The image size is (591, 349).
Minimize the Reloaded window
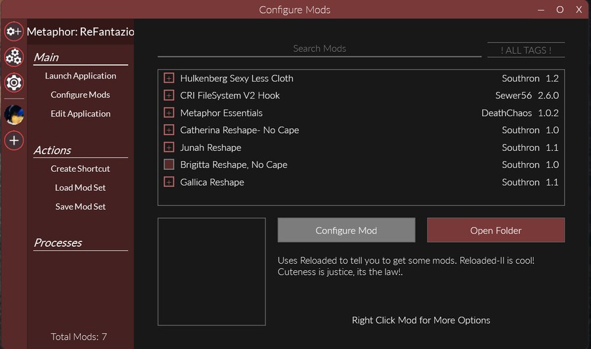click(x=540, y=10)
